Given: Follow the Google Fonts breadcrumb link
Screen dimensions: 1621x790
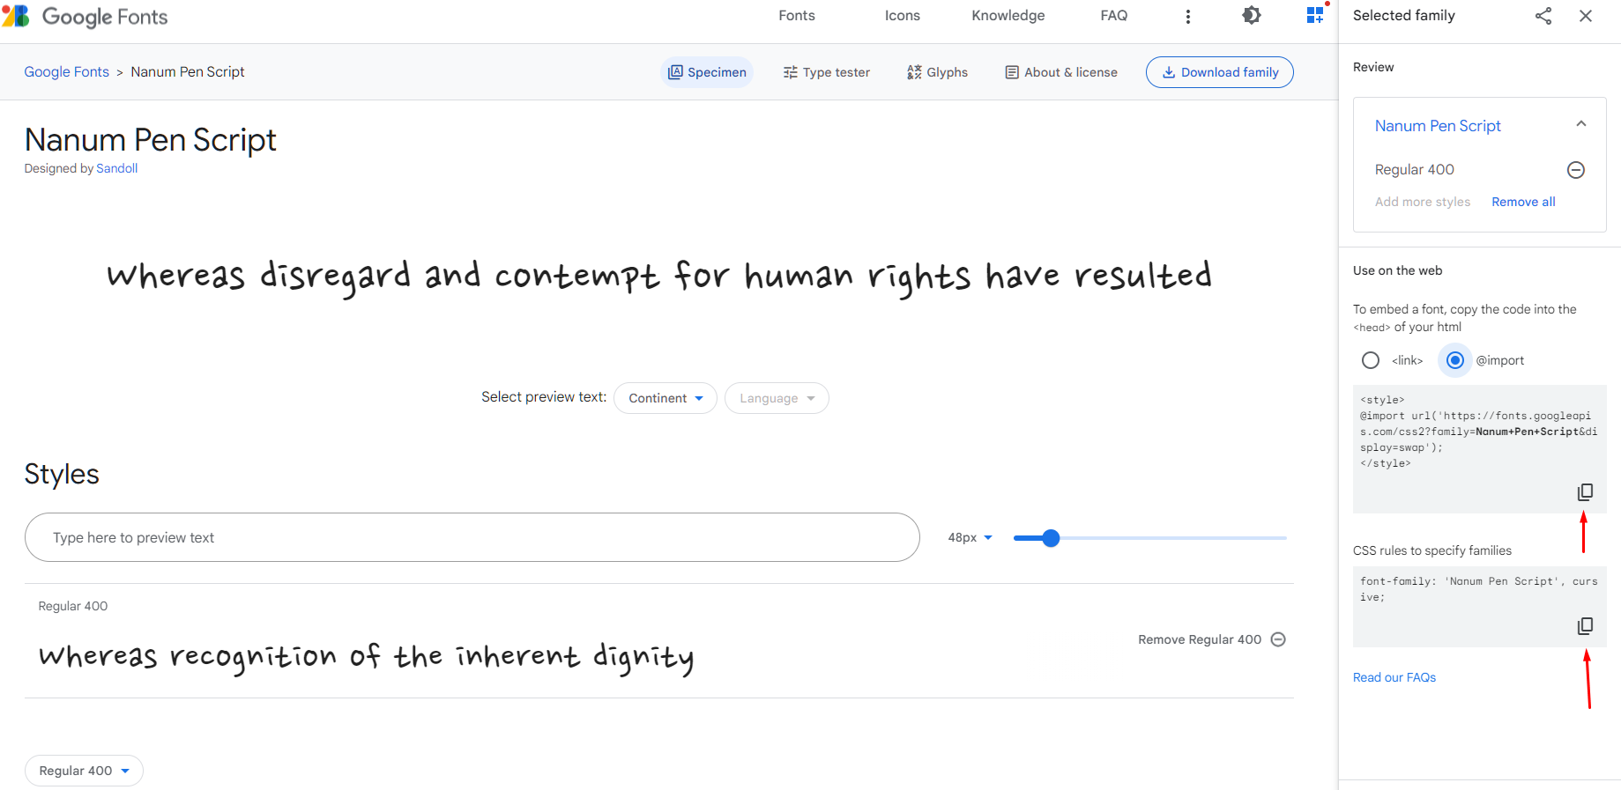Looking at the screenshot, I should (x=67, y=72).
